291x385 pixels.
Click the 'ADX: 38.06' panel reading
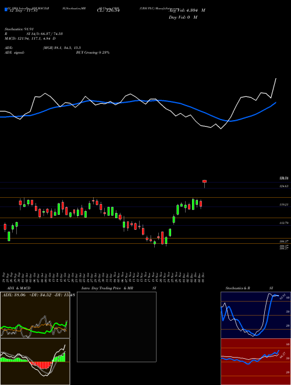(14, 295)
